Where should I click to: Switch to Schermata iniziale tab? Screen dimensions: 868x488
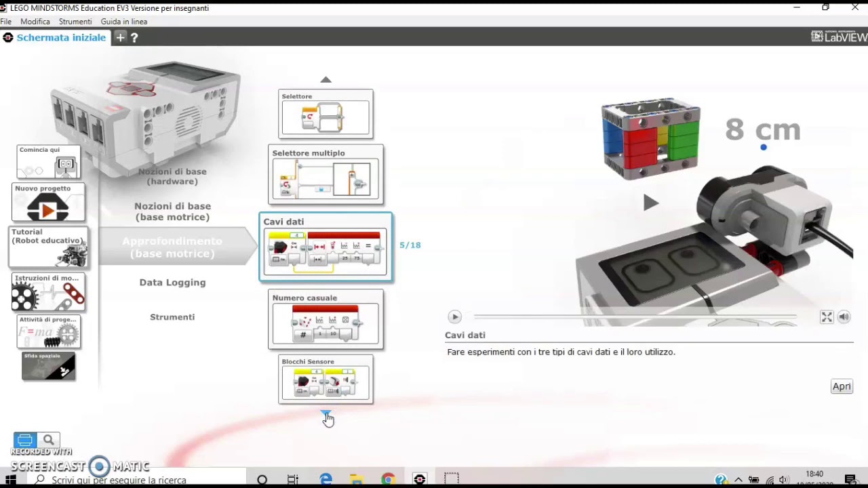click(55, 37)
